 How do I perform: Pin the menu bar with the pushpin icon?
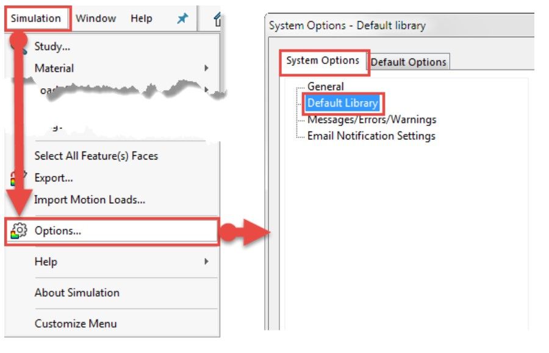click(182, 18)
